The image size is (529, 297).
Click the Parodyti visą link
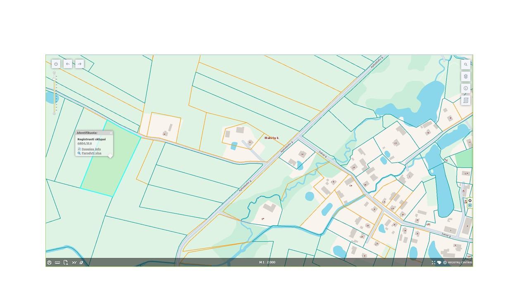pyautogui.click(x=91, y=153)
